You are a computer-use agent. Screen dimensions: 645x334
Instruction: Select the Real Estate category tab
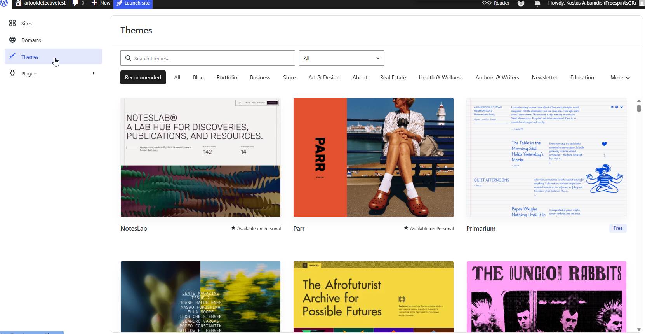393,77
